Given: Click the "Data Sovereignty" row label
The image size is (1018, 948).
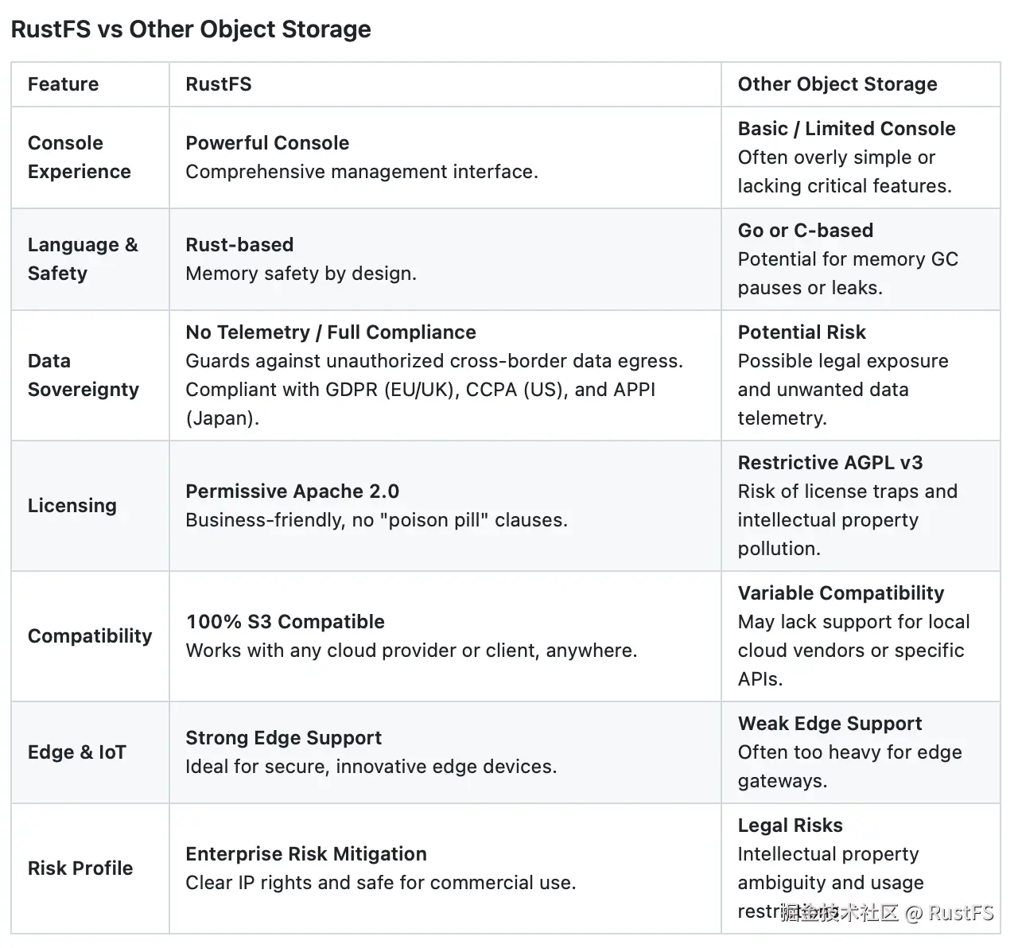Looking at the screenshot, I should tap(83, 375).
